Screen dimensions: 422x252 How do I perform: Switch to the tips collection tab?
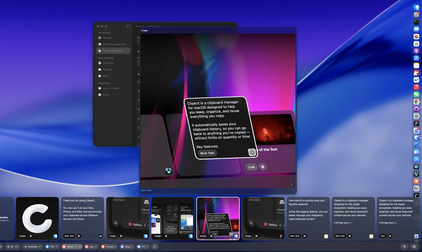(91, 247)
